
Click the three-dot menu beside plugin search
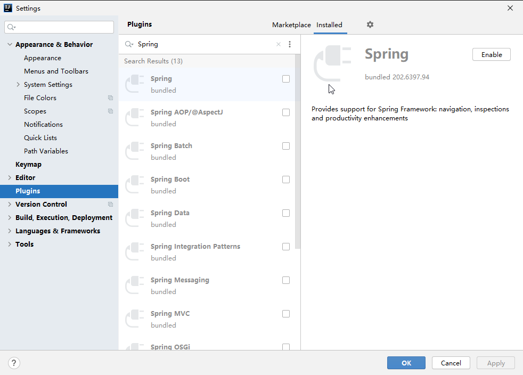[x=290, y=44]
